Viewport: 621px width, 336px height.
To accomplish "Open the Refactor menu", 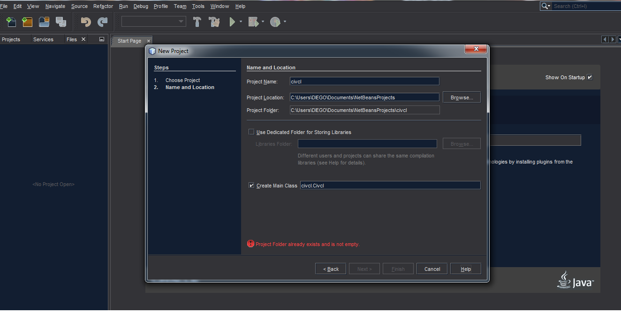I will [103, 6].
